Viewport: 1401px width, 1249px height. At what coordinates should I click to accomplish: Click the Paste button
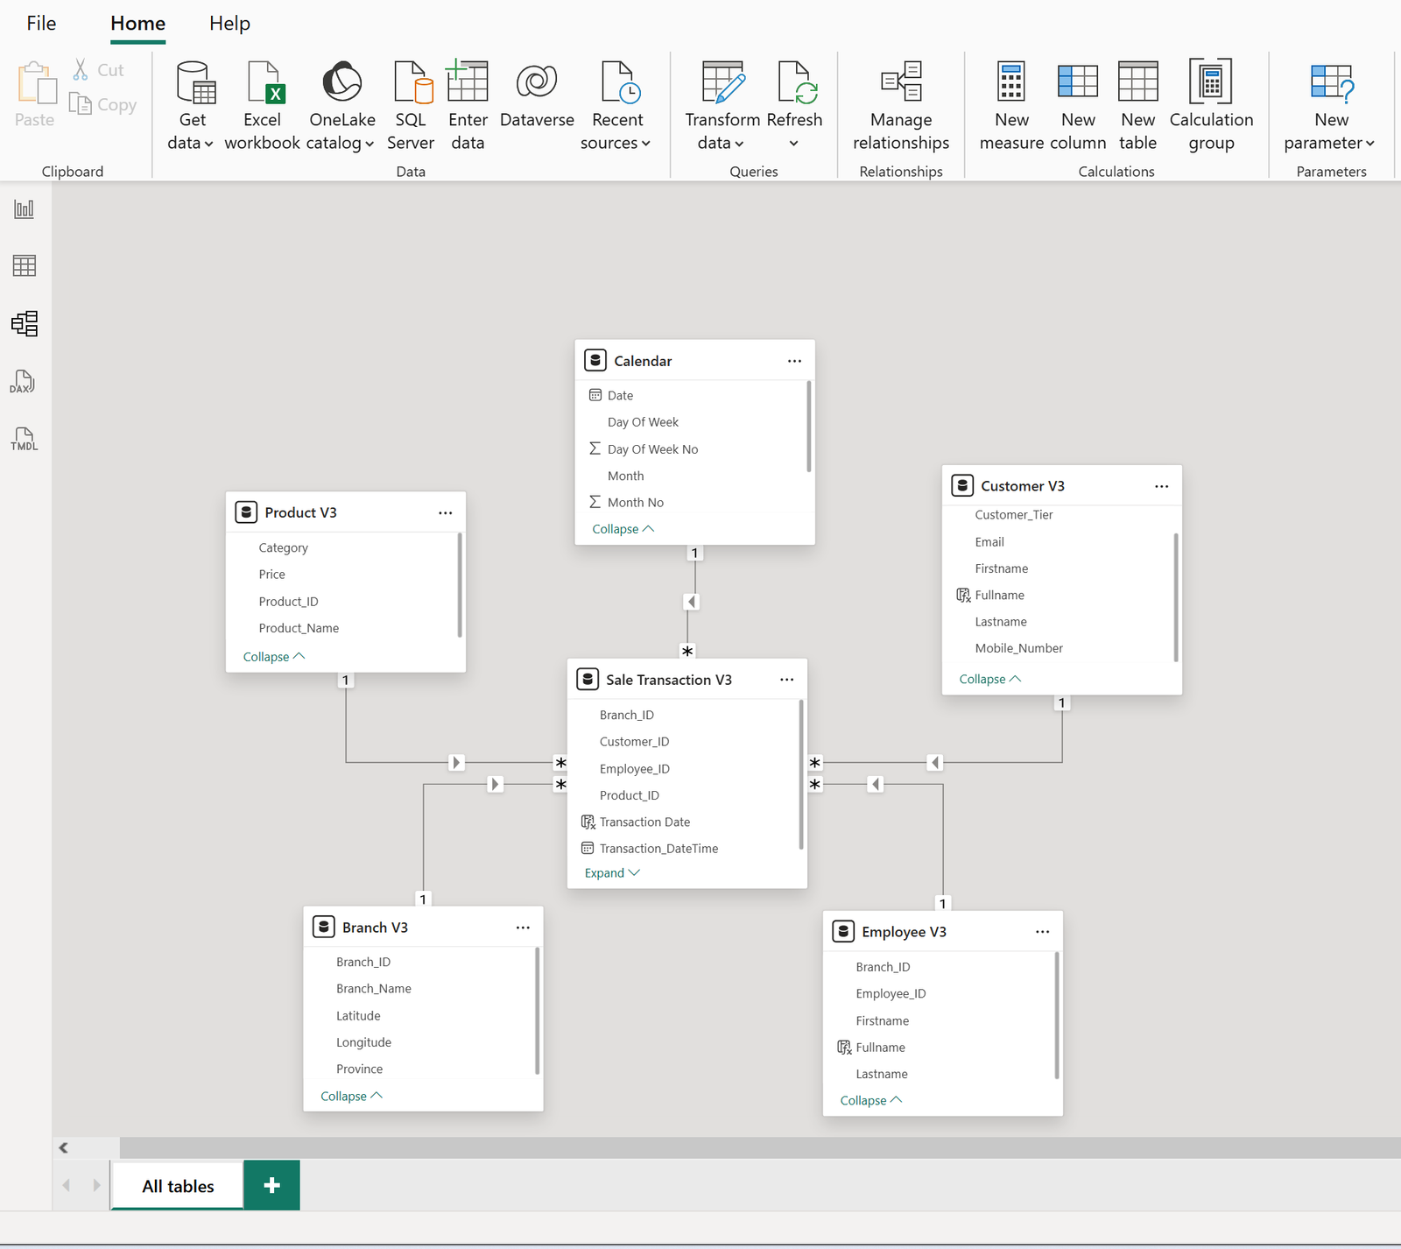(35, 95)
